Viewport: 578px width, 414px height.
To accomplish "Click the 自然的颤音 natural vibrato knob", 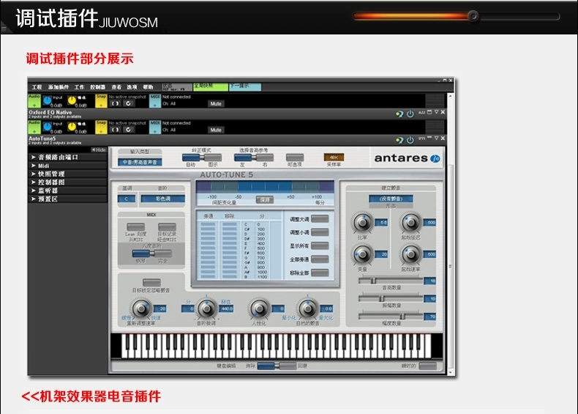I will coord(307,308).
